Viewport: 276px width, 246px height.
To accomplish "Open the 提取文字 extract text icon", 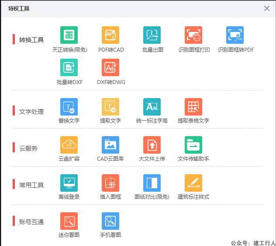I will pyautogui.click(x=110, y=107).
